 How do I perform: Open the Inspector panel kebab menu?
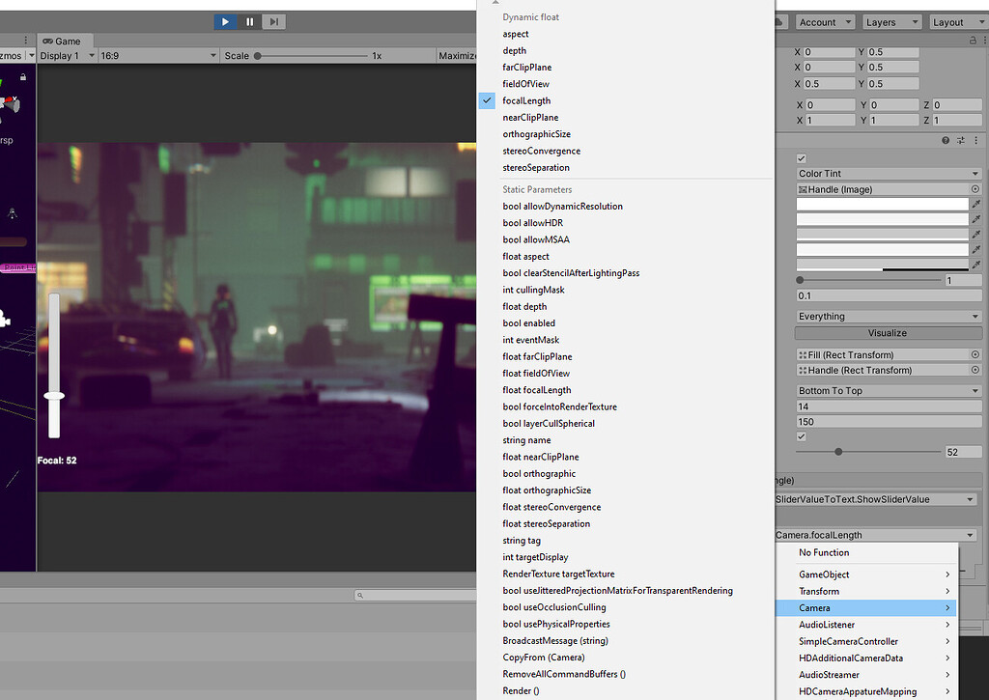click(x=984, y=40)
